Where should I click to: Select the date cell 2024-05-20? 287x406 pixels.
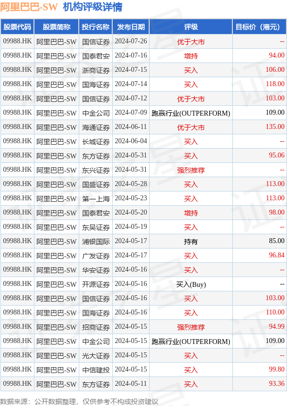point(131,212)
